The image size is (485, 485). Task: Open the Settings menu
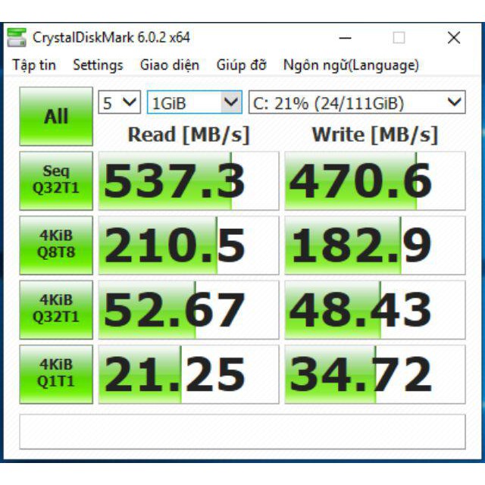click(98, 65)
